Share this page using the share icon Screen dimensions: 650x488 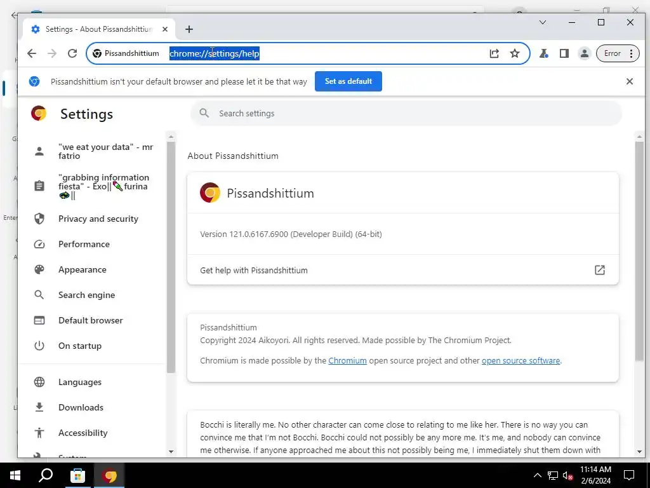[494, 53]
